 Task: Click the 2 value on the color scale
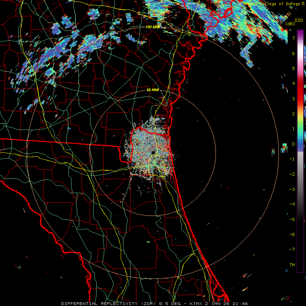click(293, 114)
